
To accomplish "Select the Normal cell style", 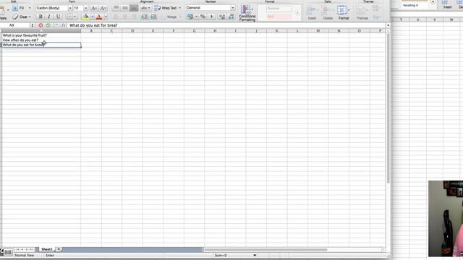I will coord(279,9).
